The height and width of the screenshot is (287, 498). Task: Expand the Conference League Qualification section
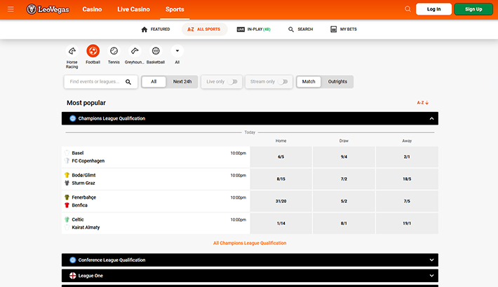pos(431,260)
